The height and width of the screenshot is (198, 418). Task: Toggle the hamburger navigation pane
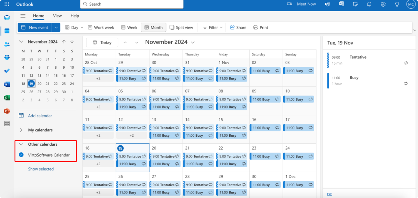[23, 16]
